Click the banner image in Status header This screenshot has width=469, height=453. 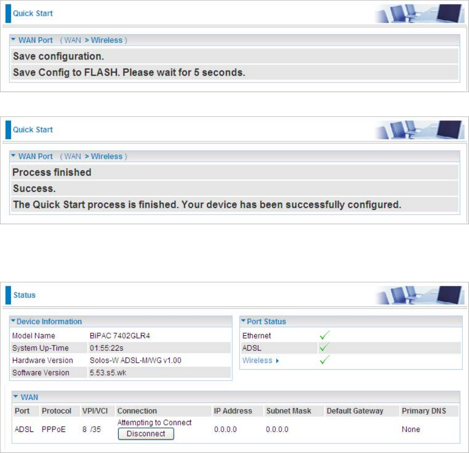[x=419, y=295]
